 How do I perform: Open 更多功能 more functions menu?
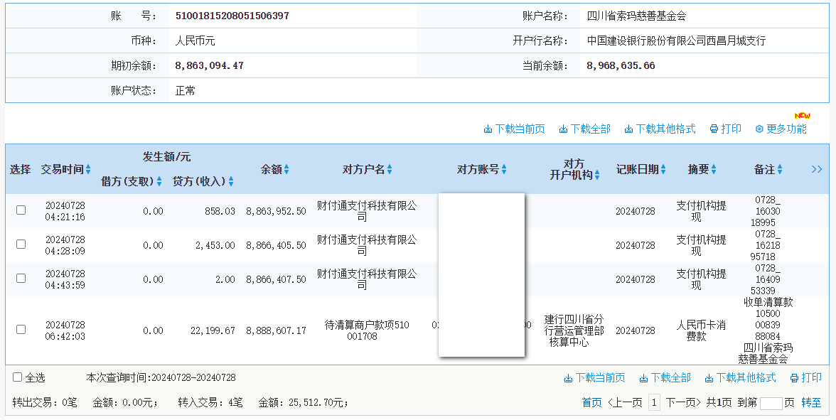point(781,129)
